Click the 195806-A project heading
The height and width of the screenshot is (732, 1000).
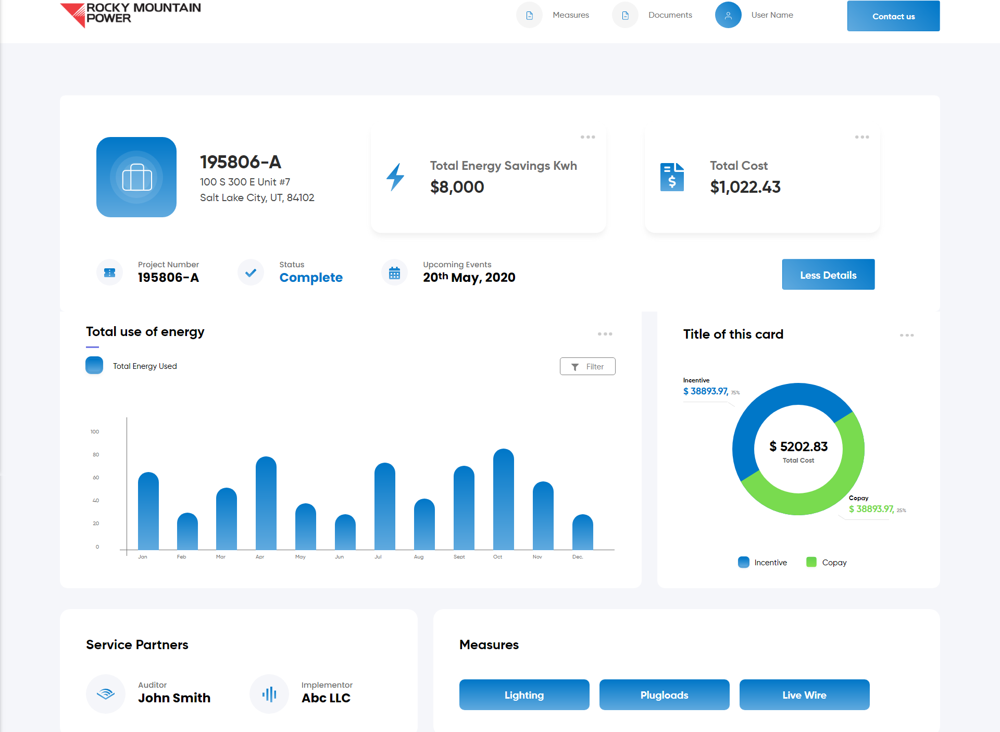(x=241, y=162)
